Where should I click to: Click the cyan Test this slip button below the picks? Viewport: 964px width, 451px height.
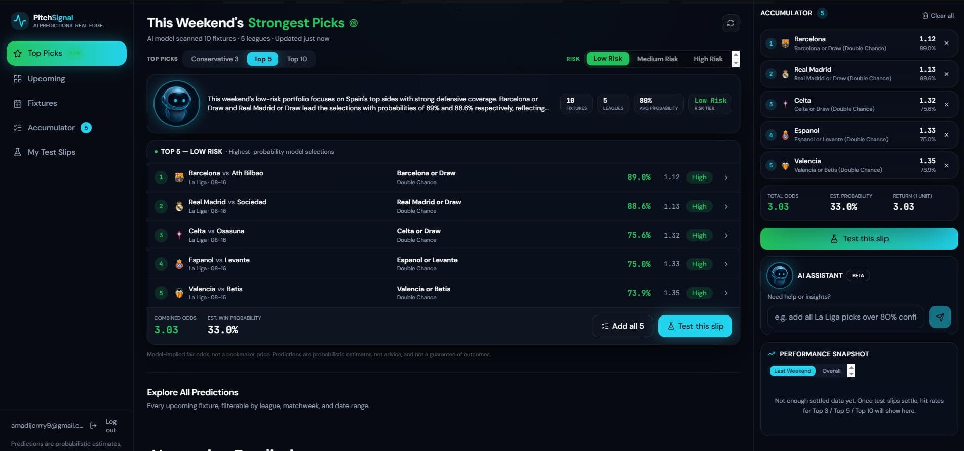tap(695, 326)
